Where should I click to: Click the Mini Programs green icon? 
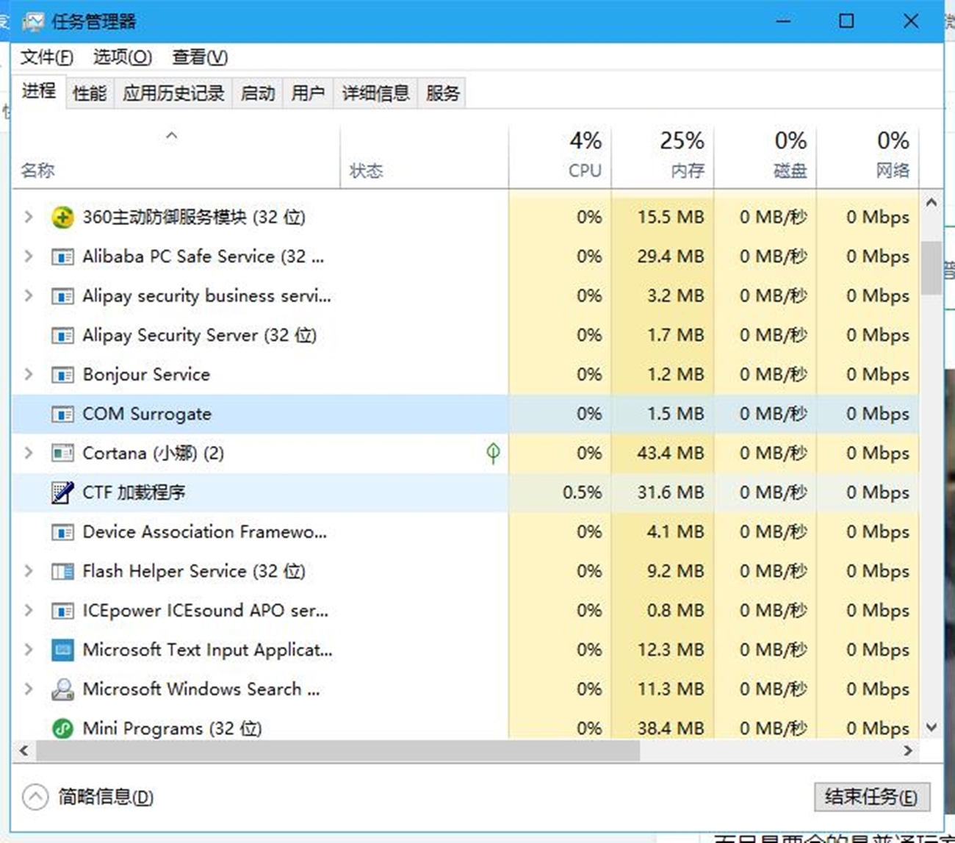[x=62, y=728]
